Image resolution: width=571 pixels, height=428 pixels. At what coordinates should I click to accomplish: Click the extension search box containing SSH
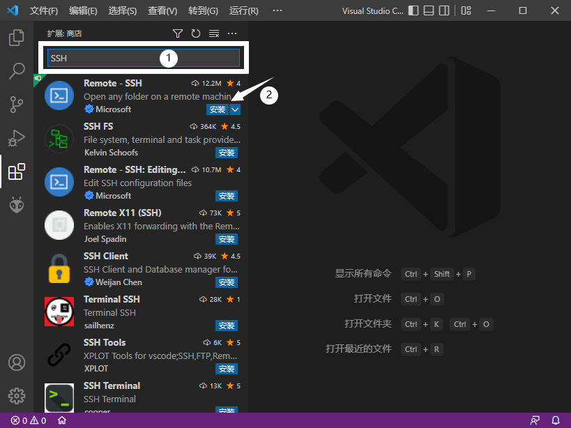[144, 58]
